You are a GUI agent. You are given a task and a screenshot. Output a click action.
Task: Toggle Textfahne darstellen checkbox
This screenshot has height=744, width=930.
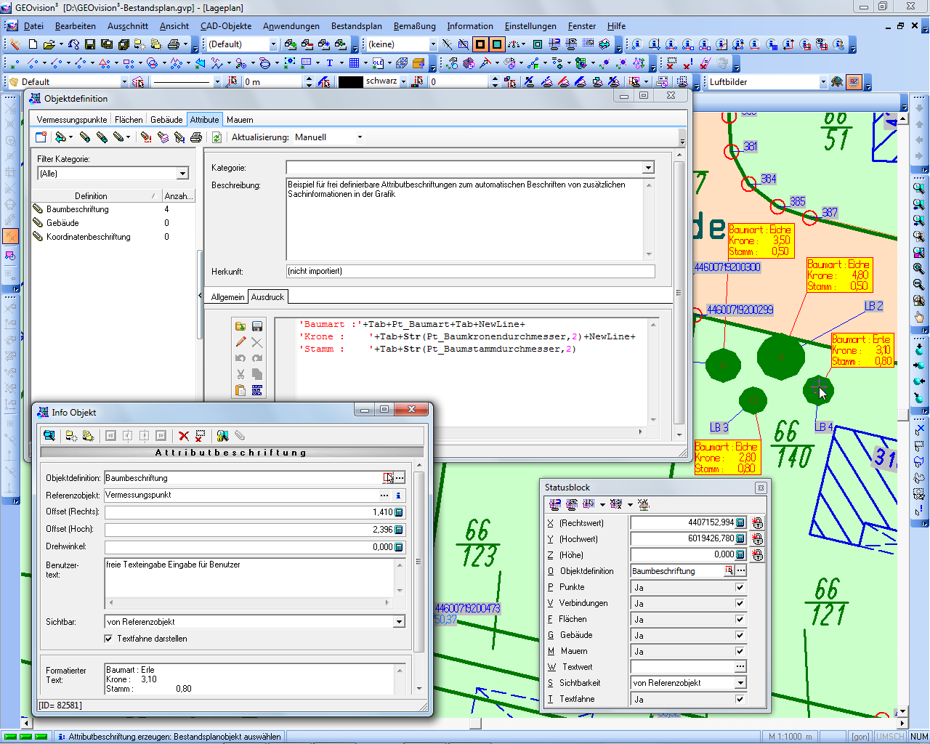point(108,639)
